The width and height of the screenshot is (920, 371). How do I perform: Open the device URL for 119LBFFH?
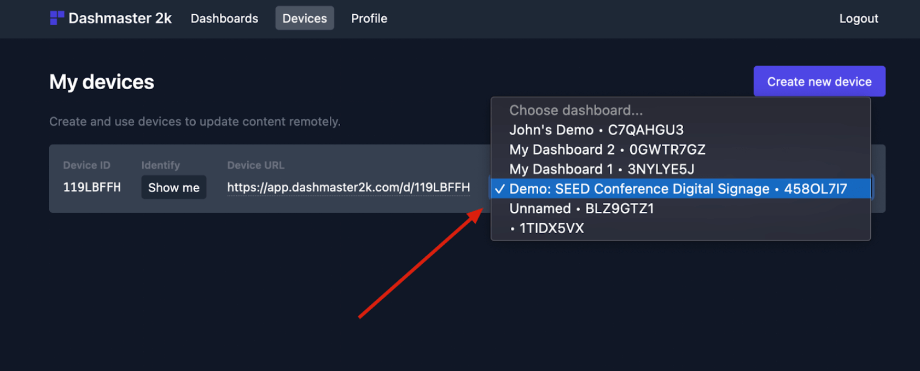[x=348, y=187]
